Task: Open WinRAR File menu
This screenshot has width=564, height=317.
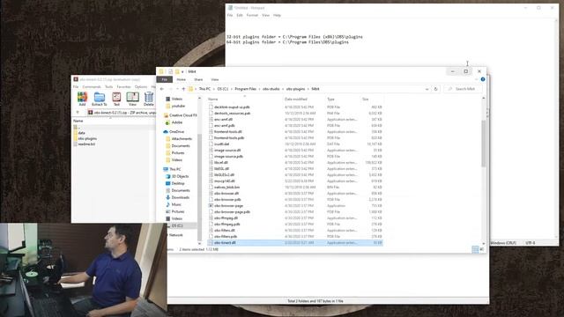Action: click(x=76, y=86)
